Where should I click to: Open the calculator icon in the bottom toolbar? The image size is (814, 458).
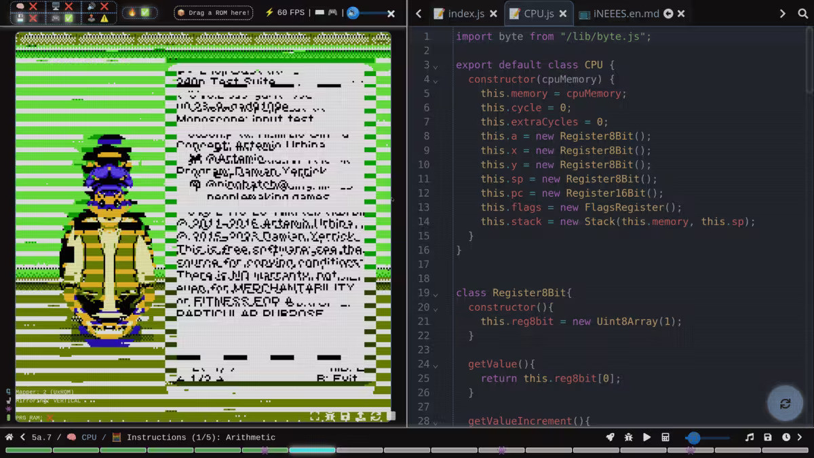pos(665,438)
